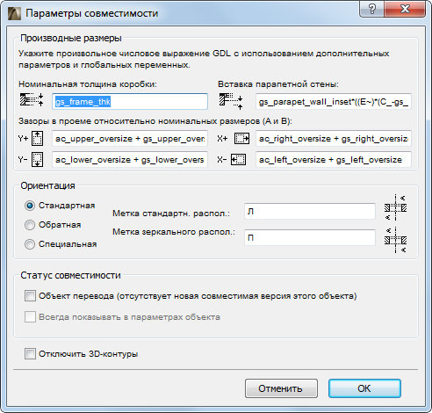The width and height of the screenshot is (432, 413).
Task: Click the mirrored orientation mark diagram icon
Action: [x=395, y=240]
